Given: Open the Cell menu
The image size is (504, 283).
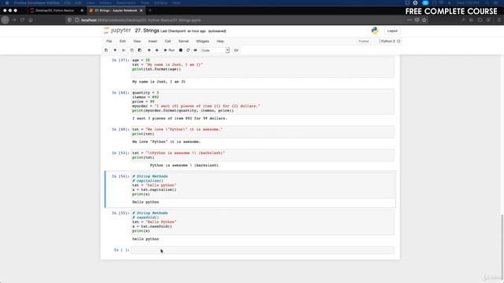Looking at the screenshot, I should pos(168,42).
